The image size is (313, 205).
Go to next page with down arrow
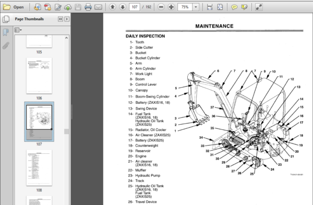point(123,7)
